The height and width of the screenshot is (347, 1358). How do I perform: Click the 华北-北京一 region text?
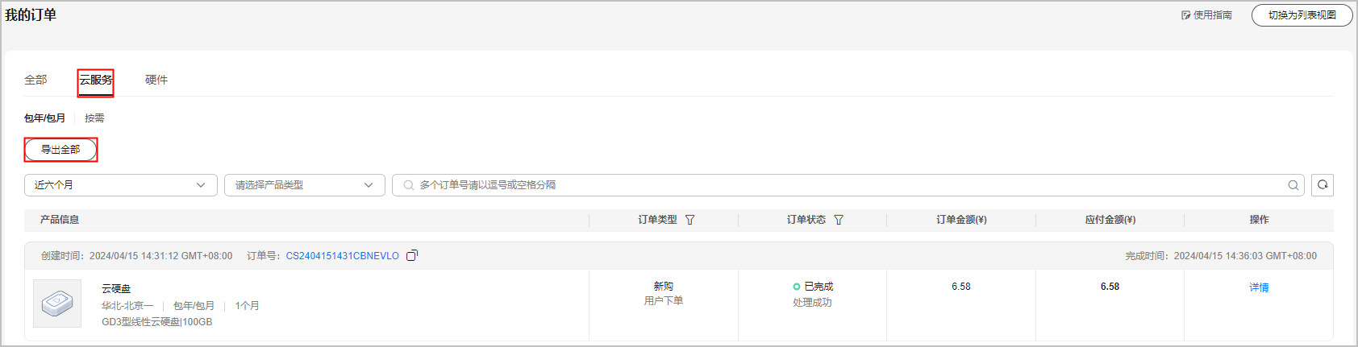point(127,306)
